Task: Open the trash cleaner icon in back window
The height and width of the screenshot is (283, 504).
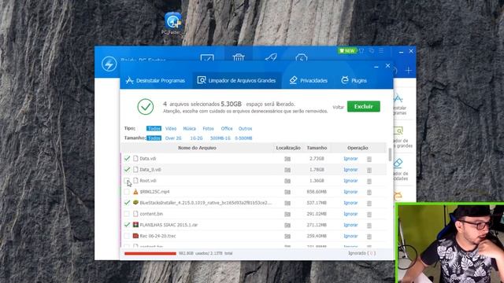Action: 238,57
